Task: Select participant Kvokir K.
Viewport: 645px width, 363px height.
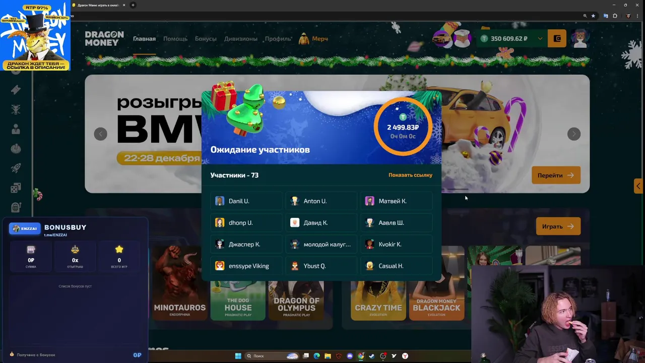Action: (397, 244)
